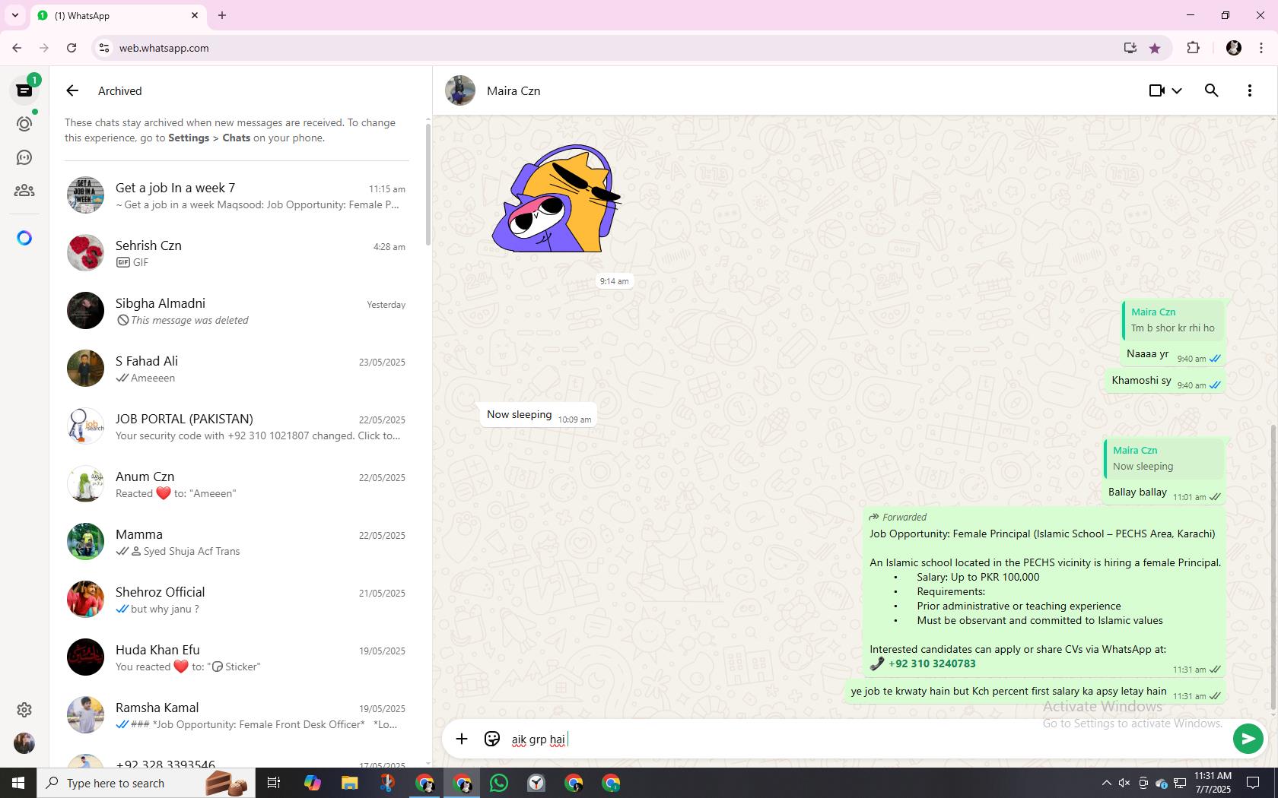Open the Channels icon in sidebar
1278x798 pixels.
pos(24,157)
